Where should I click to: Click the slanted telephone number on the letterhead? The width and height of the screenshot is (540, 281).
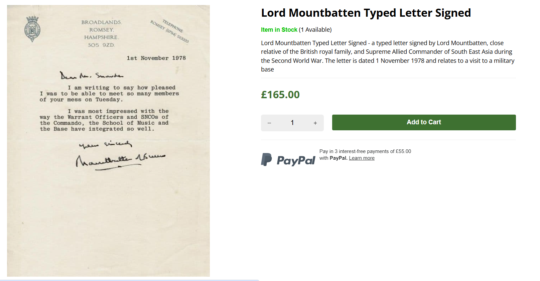point(170,31)
